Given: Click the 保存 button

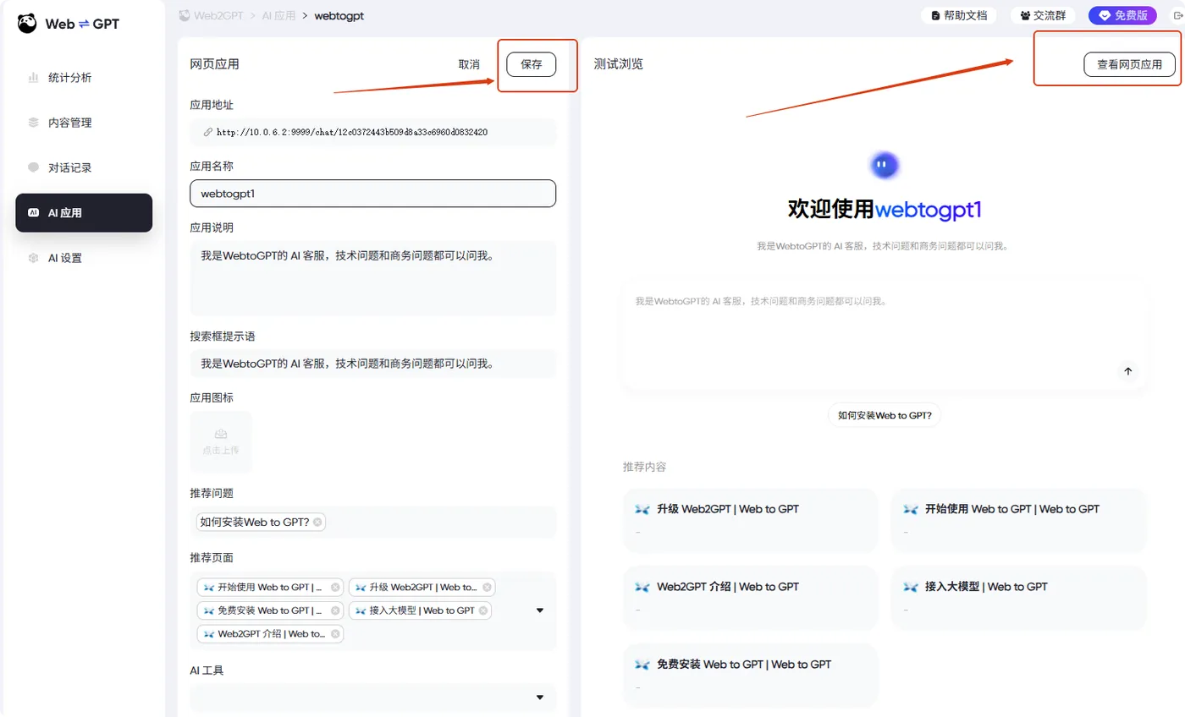Looking at the screenshot, I should (532, 64).
